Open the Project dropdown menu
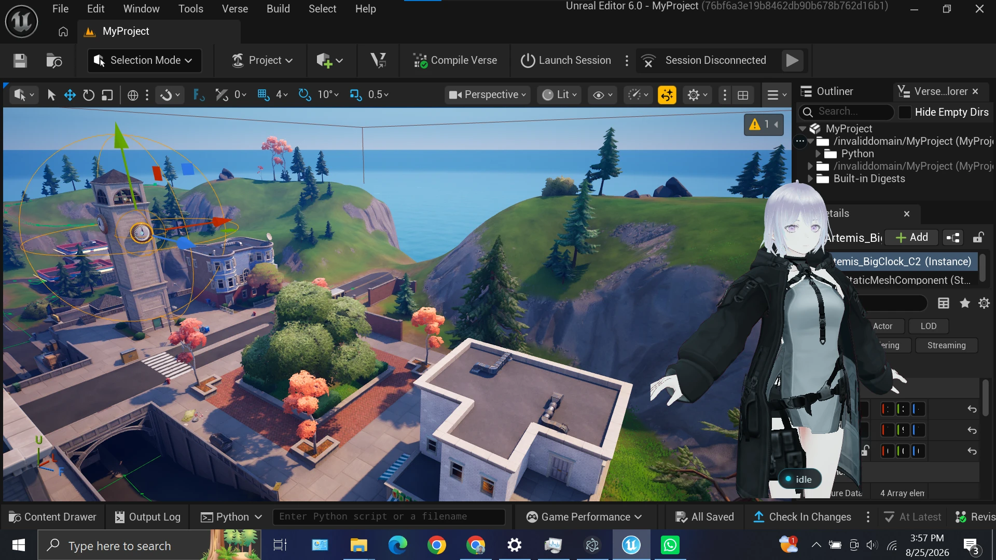This screenshot has width=996, height=560. pos(262,61)
